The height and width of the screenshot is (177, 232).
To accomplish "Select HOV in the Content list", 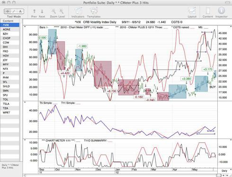I will point(10,56).
